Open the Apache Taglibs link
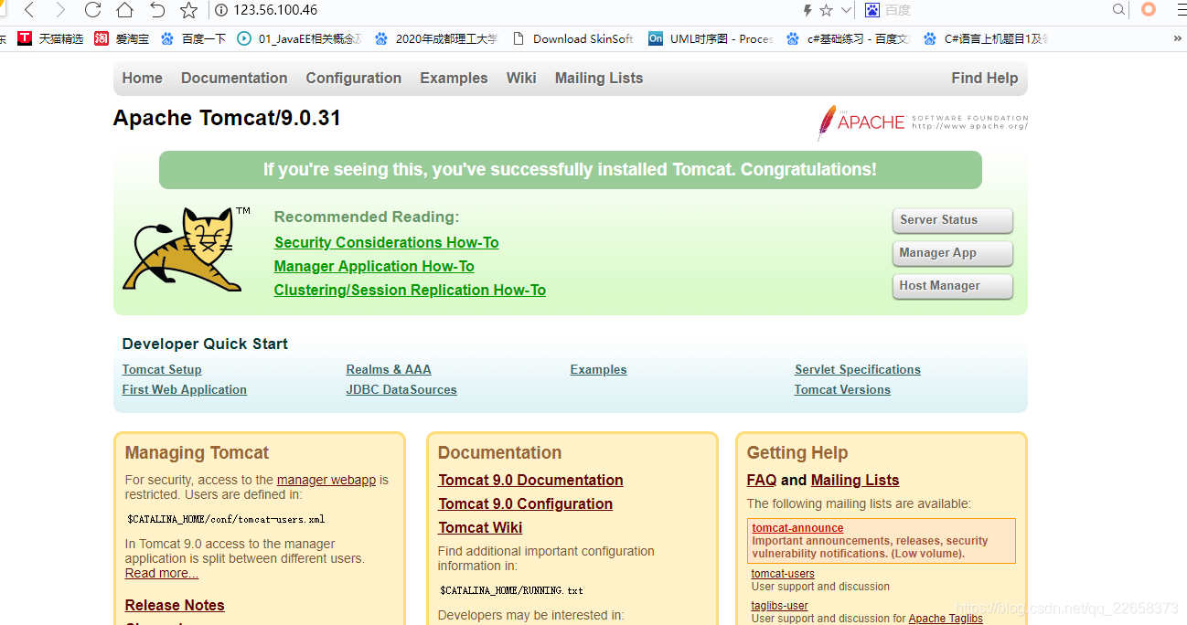The image size is (1187, 625). (946, 619)
